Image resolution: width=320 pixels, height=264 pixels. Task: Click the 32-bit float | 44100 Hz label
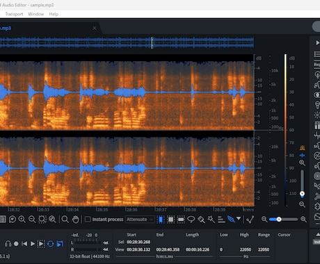[x=90, y=256]
